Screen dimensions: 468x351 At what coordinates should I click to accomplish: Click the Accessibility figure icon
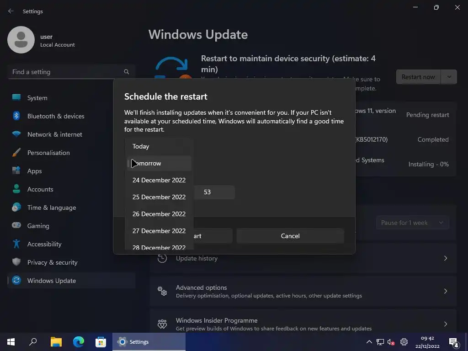16,244
